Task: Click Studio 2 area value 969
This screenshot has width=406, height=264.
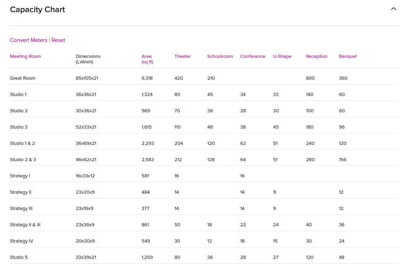Action: pos(146,111)
